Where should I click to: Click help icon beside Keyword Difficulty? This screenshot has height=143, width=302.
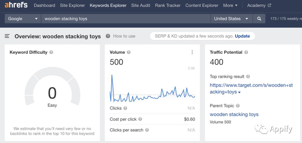click(x=51, y=52)
